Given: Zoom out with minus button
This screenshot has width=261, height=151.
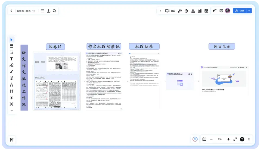Looking at the screenshot, I should (211, 139).
